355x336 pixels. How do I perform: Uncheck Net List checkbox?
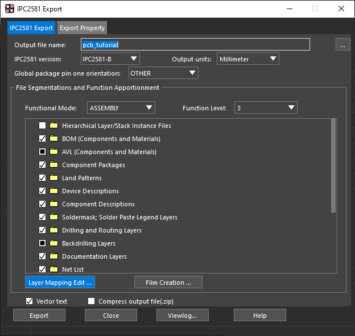point(42,269)
